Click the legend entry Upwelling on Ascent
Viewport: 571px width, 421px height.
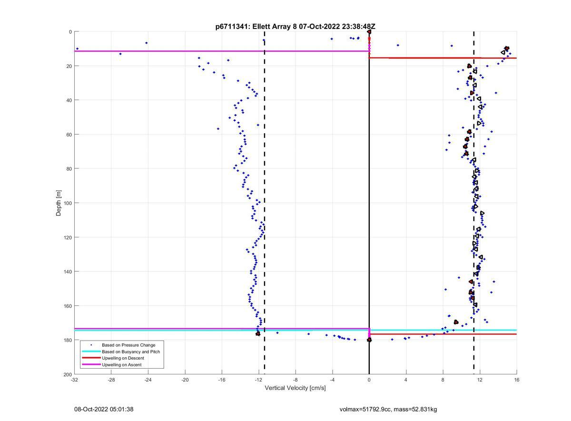coord(121,365)
